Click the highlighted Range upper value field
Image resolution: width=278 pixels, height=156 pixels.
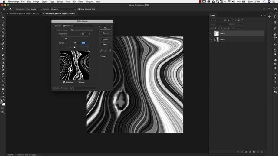pos(84,43)
